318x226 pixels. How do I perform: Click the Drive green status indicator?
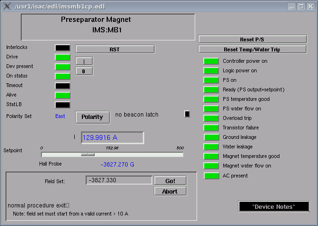click(x=62, y=57)
